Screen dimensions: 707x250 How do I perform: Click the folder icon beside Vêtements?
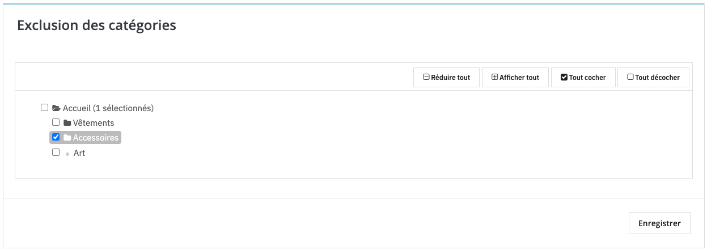coord(67,123)
